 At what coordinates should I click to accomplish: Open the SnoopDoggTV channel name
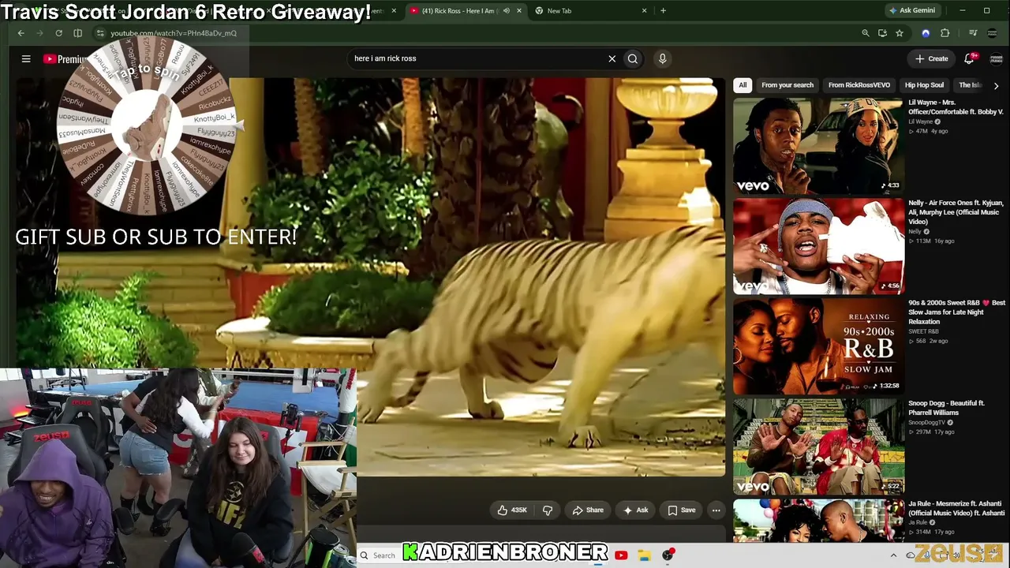(927, 423)
